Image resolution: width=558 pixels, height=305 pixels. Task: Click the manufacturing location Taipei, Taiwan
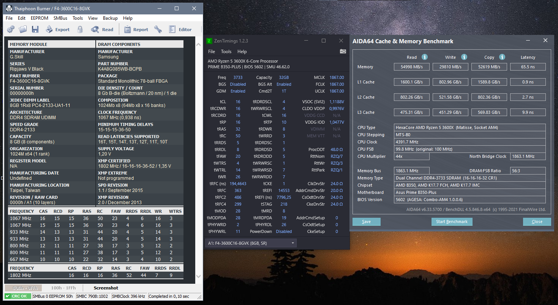coord(25,190)
